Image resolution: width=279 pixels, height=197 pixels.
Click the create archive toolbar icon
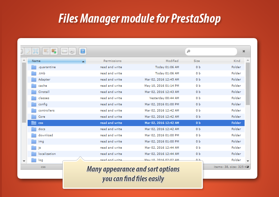(x=54, y=51)
